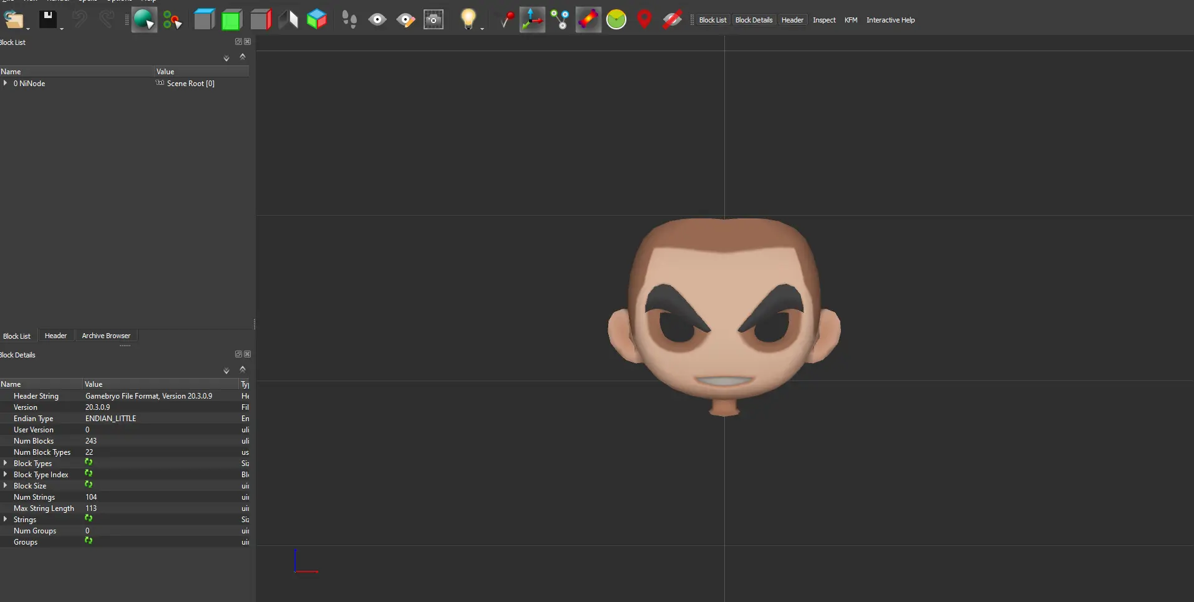The height and width of the screenshot is (602, 1194).
Task: Click the Num Blocks value 243
Action: click(91, 440)
